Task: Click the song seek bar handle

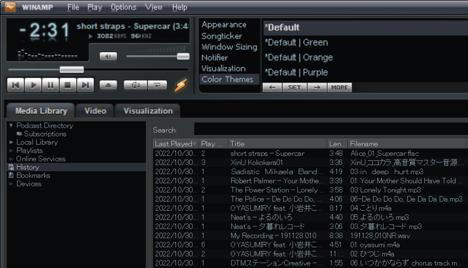Action: [x=72, y=70]
